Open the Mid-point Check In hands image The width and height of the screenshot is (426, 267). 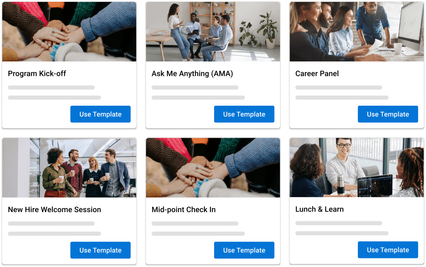tap(213, 168)
